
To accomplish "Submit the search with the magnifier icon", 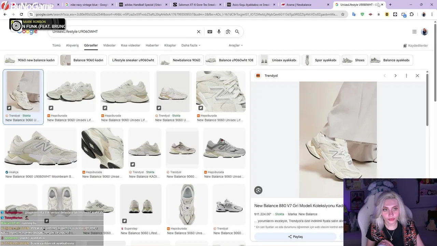I will (x=237, y=31).
